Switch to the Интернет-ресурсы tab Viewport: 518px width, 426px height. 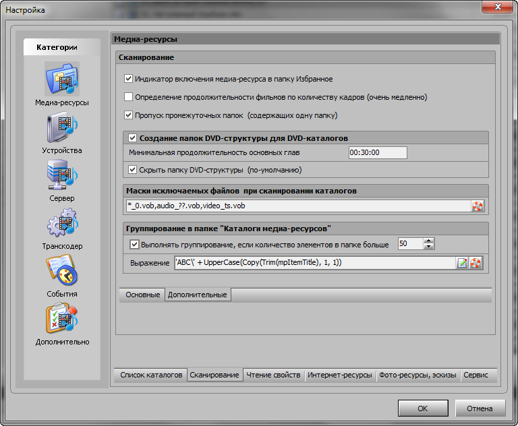tap(339, 375)
